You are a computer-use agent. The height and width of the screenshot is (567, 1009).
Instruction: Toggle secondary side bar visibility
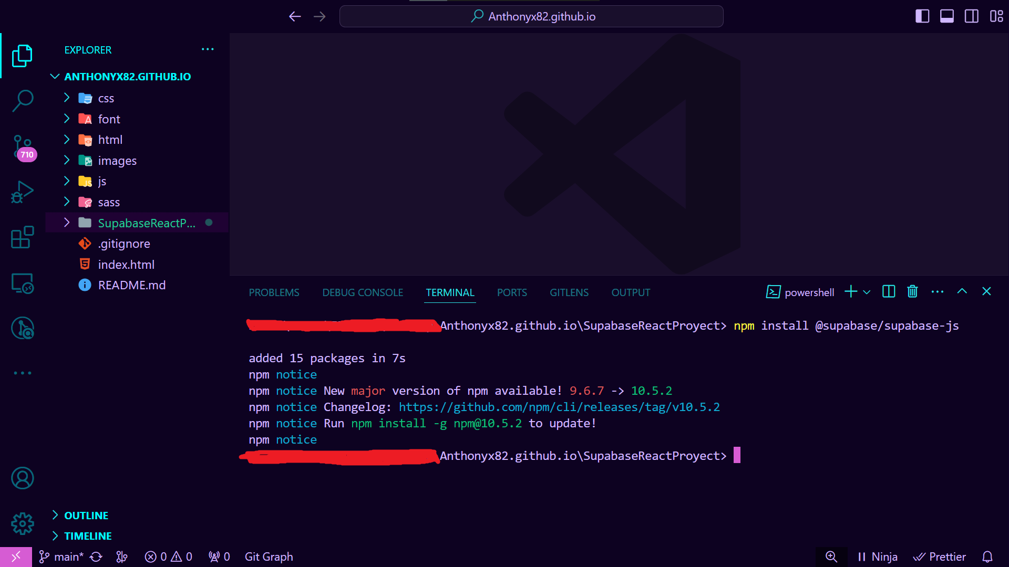click(x=972, y=16)
